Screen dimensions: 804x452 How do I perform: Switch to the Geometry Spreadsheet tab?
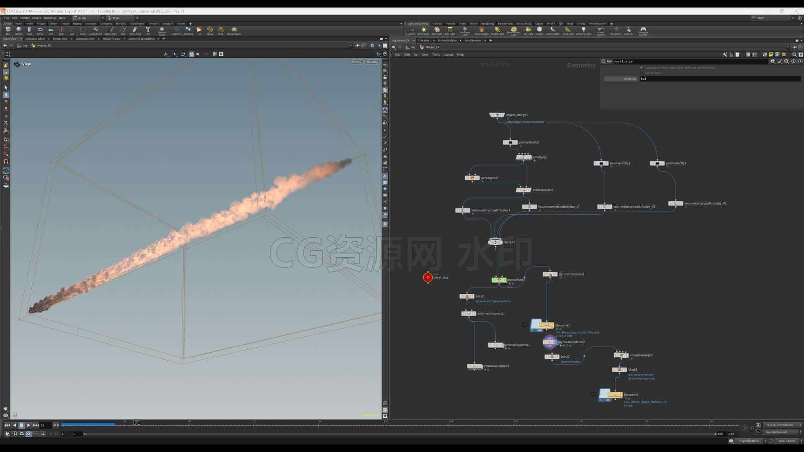(142, 39)
